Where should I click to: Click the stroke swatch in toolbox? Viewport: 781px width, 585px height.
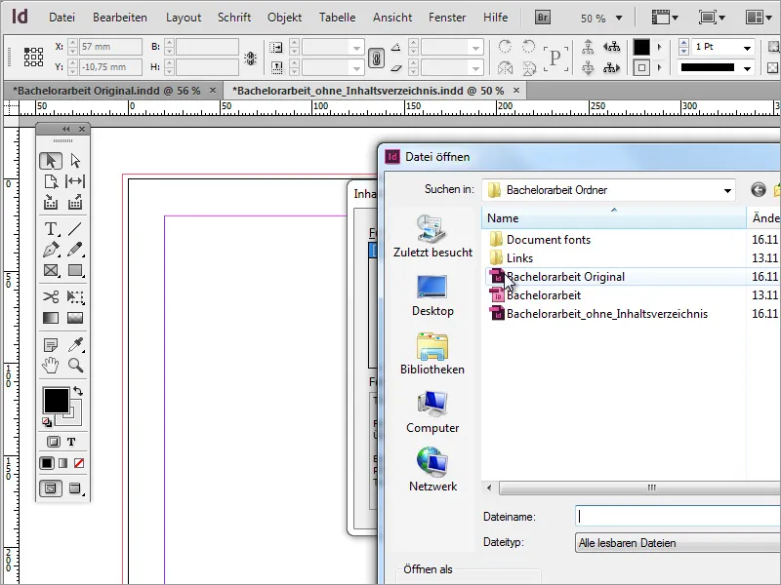point(73,417)
